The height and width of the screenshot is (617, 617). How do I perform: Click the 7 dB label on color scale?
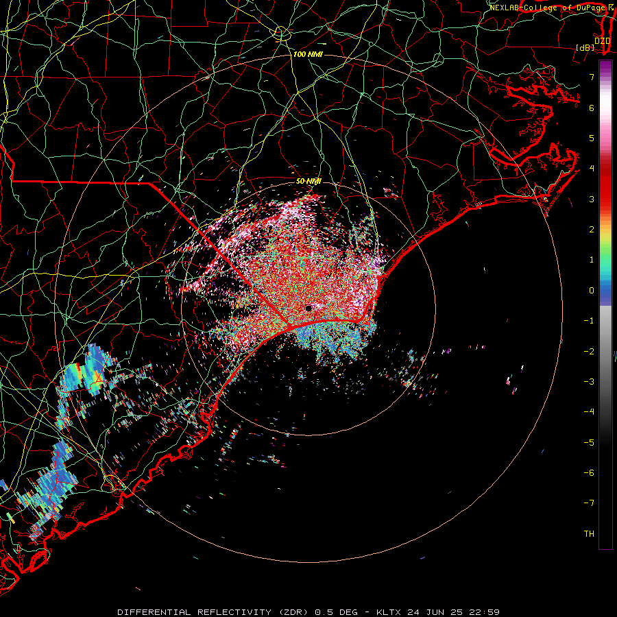tap(592, 77)
